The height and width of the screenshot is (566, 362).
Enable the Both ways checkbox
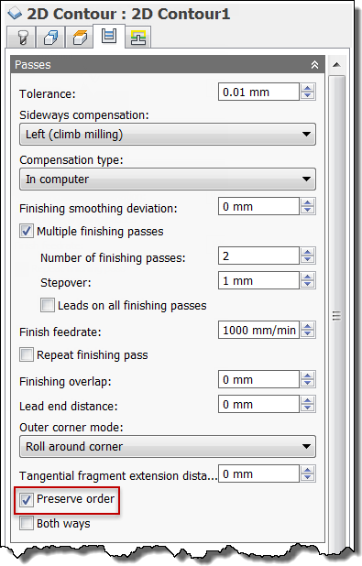[x=27, y=523]
